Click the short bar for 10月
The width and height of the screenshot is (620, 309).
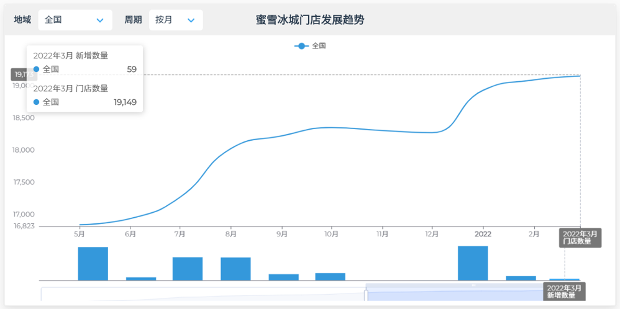tap(330, 276)
